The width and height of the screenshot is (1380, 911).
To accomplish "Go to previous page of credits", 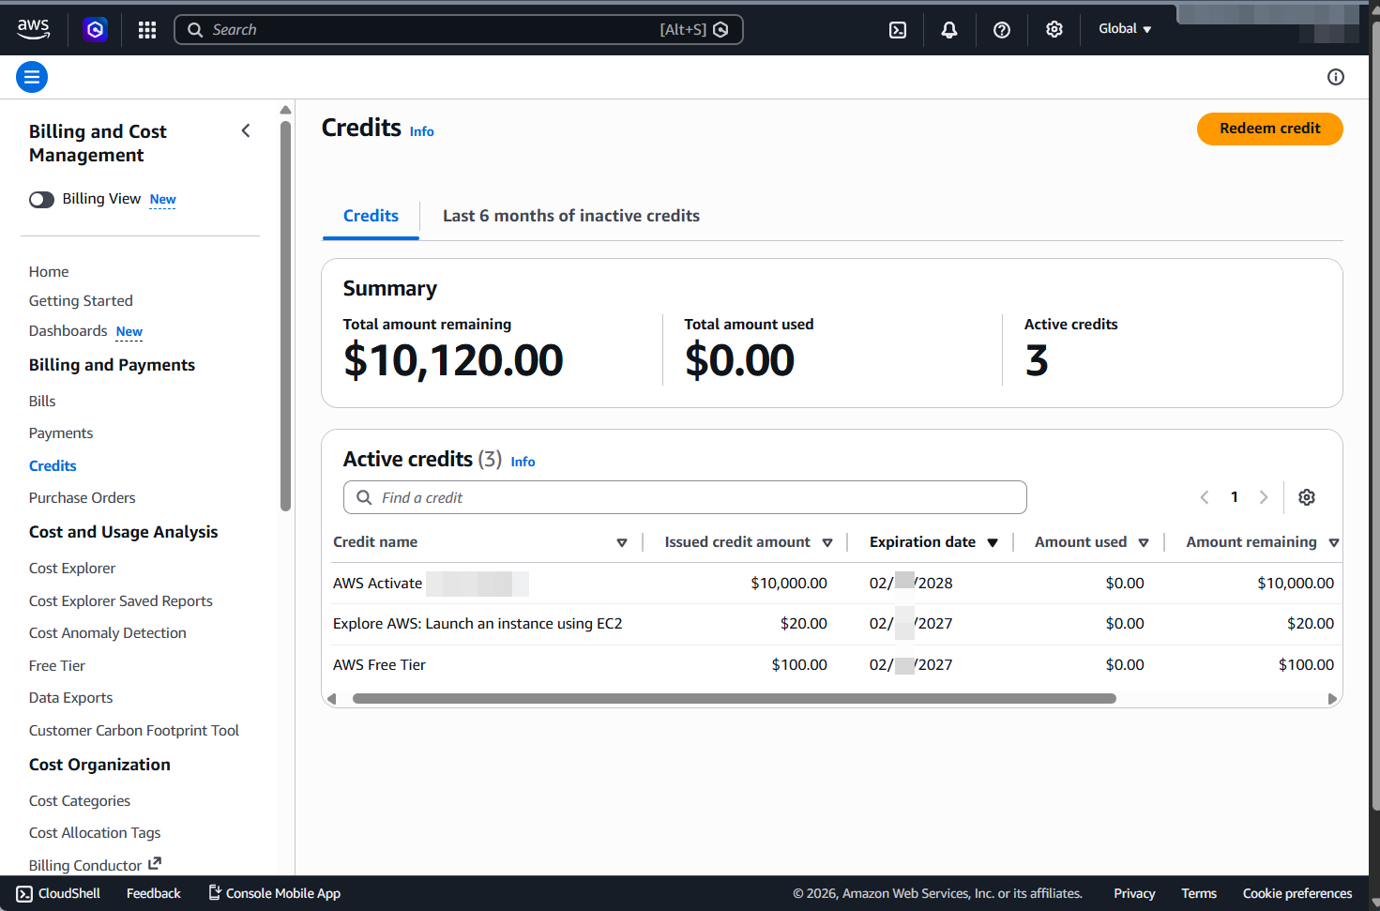I will (x=1205, y=497).
